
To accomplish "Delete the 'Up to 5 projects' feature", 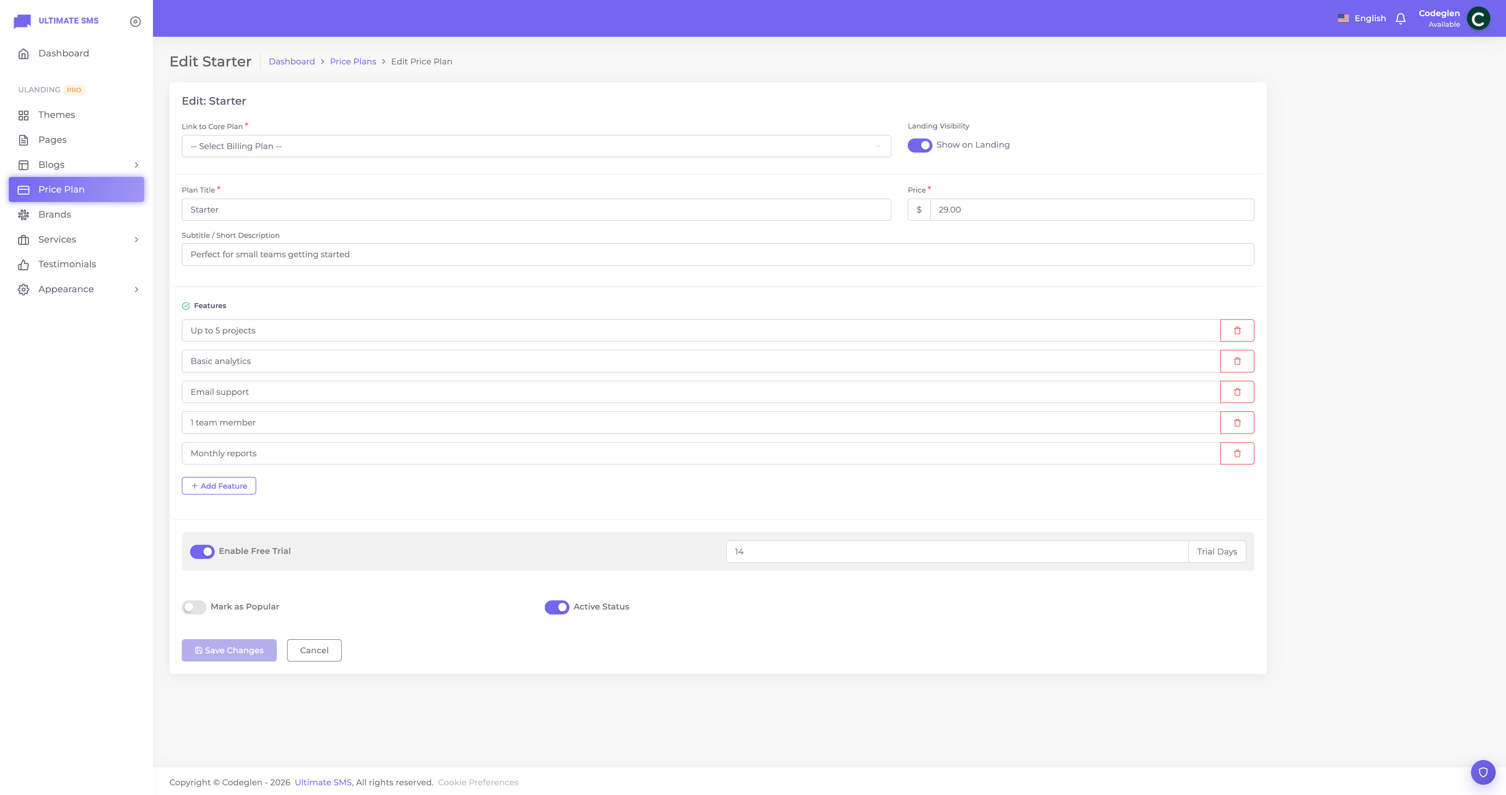I will click(1237, 330).
